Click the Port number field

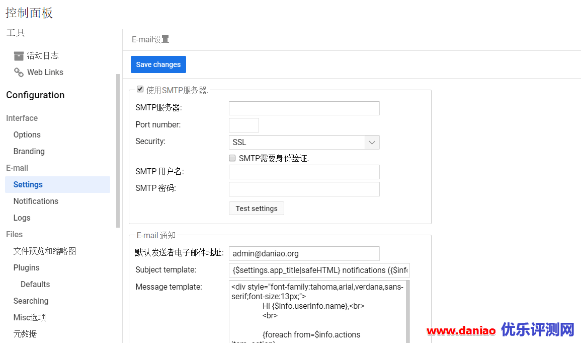coord(243,125)
